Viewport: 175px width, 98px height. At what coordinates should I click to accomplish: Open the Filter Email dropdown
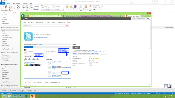click(x=97, y=10)
